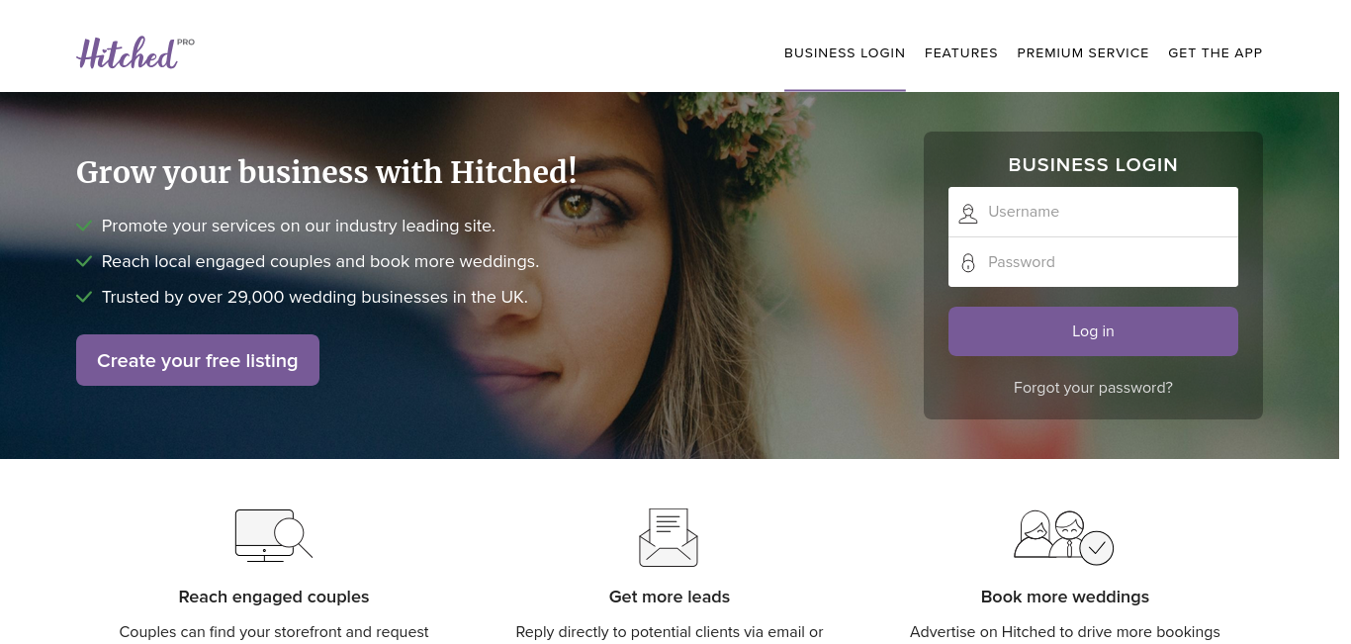
Task: Click the Reach engaged couples heading
Action: pyautogui.click(x=274, y=597)
